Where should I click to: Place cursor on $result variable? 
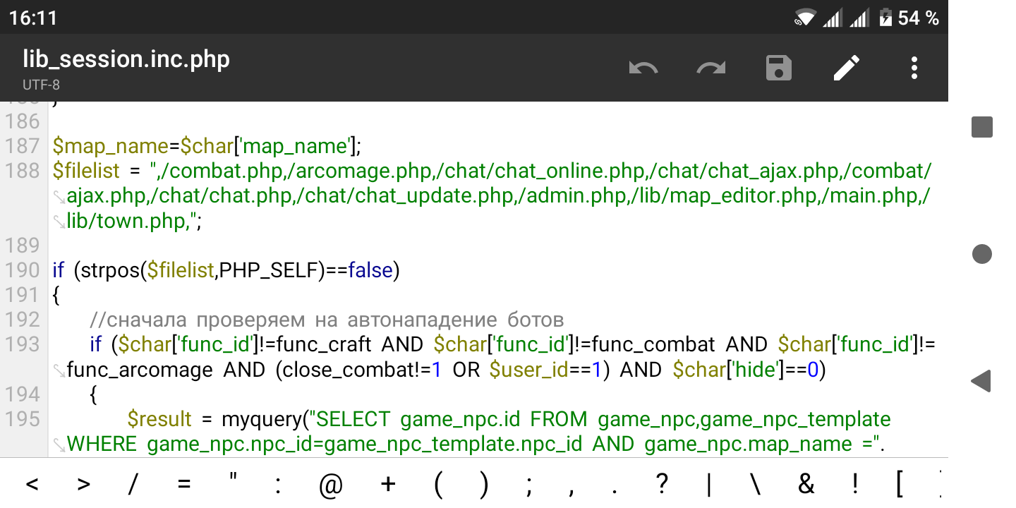159,419
